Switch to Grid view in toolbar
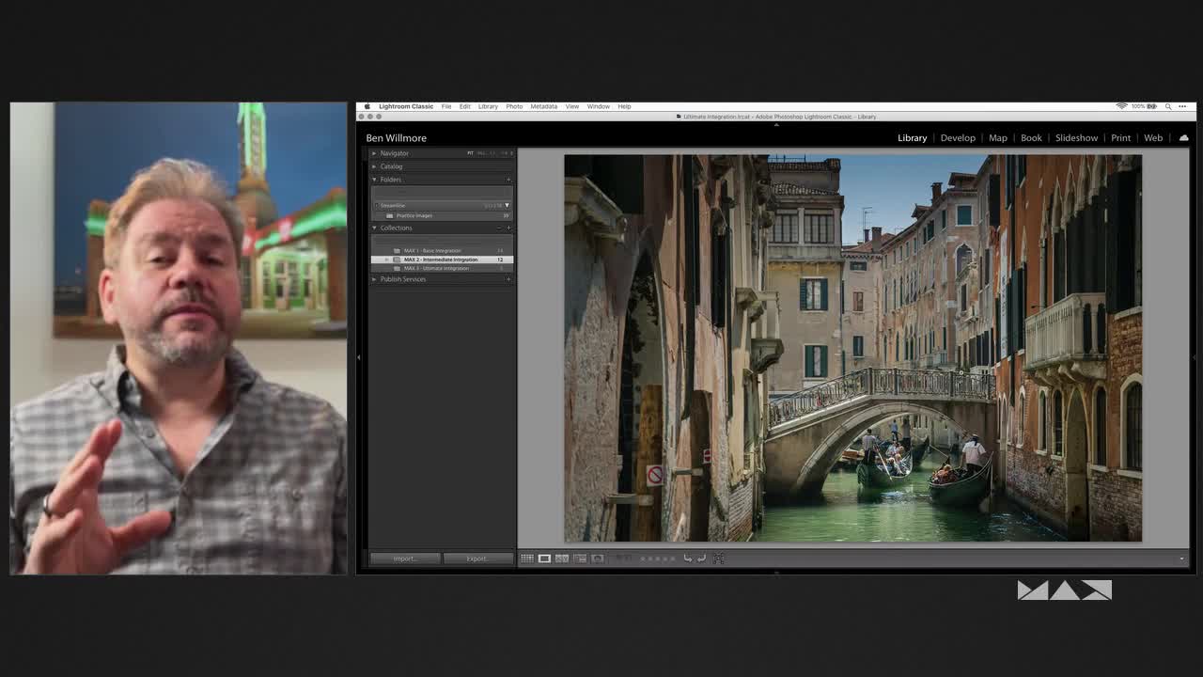1203x677 pixels. [x=527, y=559]
